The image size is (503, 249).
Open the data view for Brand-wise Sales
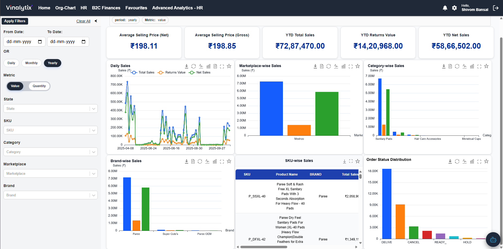pos(193,161)
